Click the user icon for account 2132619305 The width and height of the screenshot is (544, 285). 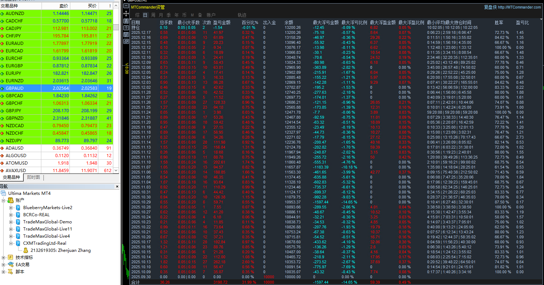point(26,250)
